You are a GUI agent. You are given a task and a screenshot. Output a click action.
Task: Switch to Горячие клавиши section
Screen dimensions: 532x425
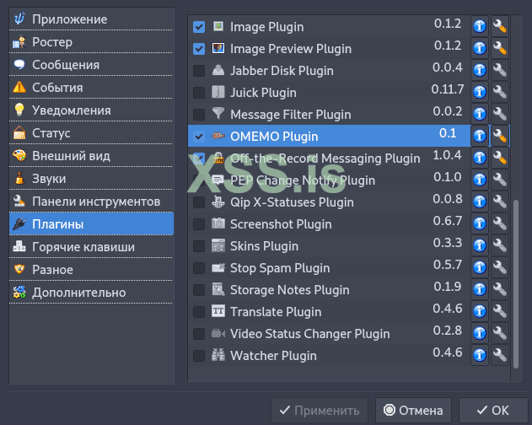[83, 247]
